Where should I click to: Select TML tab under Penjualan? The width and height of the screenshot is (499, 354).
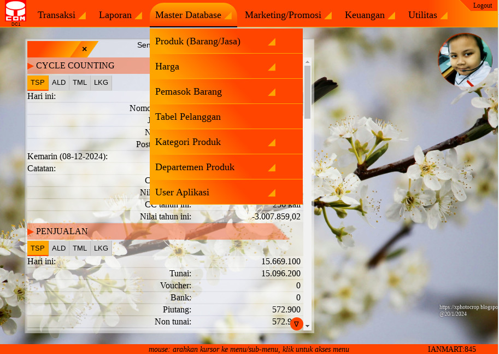(80, 248)
